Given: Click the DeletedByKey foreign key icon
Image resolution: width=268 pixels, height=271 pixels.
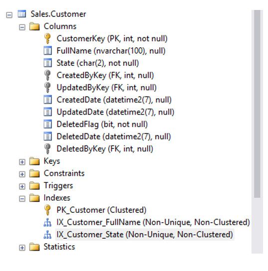Looking at the screenshot, I should coord(47,148).
